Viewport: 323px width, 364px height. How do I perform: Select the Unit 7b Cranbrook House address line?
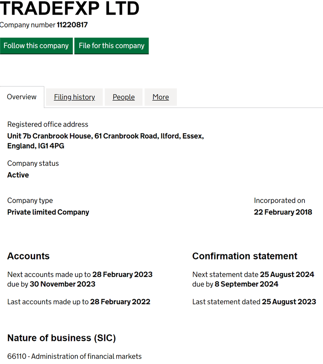point(106,136)
